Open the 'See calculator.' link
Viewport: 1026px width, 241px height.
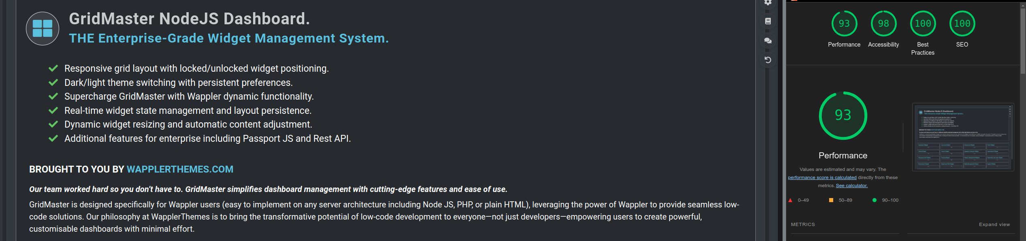[851, 186]
